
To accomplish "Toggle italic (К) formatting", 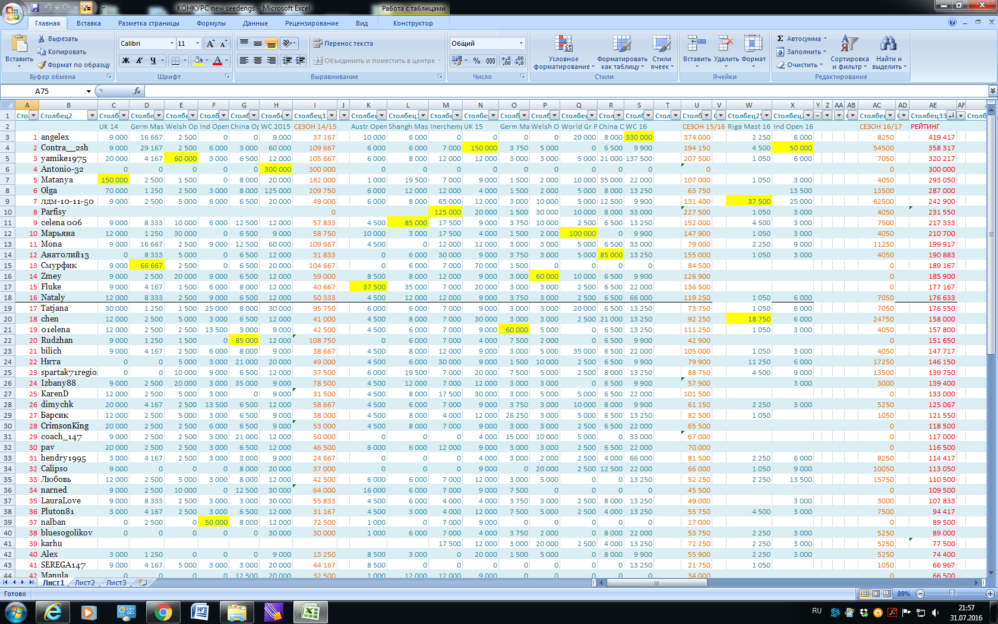I will coord(140,61).
